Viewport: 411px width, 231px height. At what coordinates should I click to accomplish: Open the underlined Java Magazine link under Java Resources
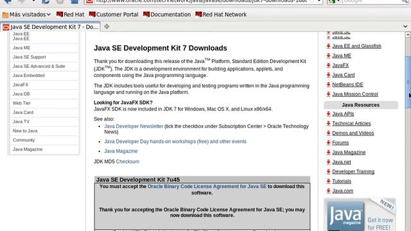(349, 153)
